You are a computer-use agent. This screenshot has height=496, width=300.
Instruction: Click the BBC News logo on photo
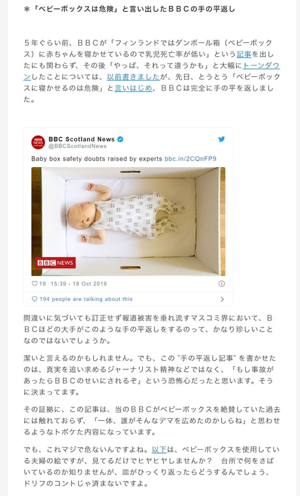coord(55,262)
